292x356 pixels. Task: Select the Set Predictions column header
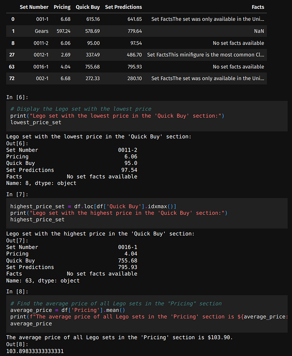click(x=123, y=7)
